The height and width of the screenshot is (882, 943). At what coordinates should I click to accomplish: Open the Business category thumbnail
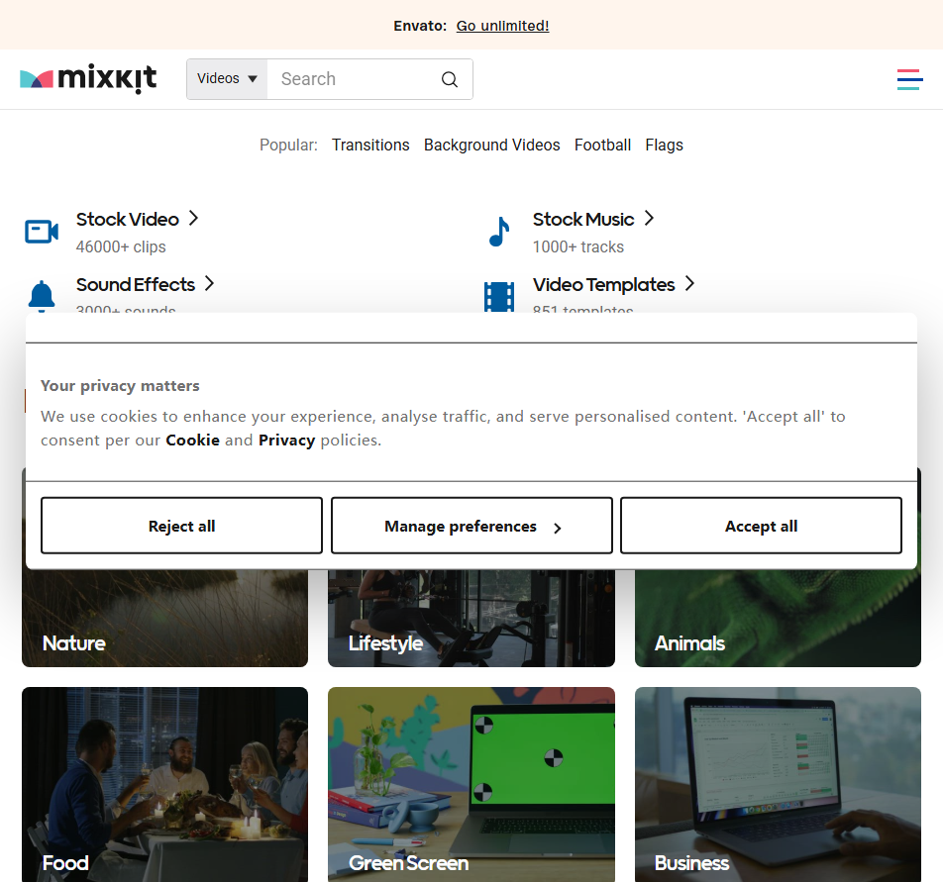coord(779,785)
